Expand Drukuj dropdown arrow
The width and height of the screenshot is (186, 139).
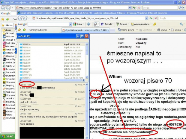tap(169, 30)
